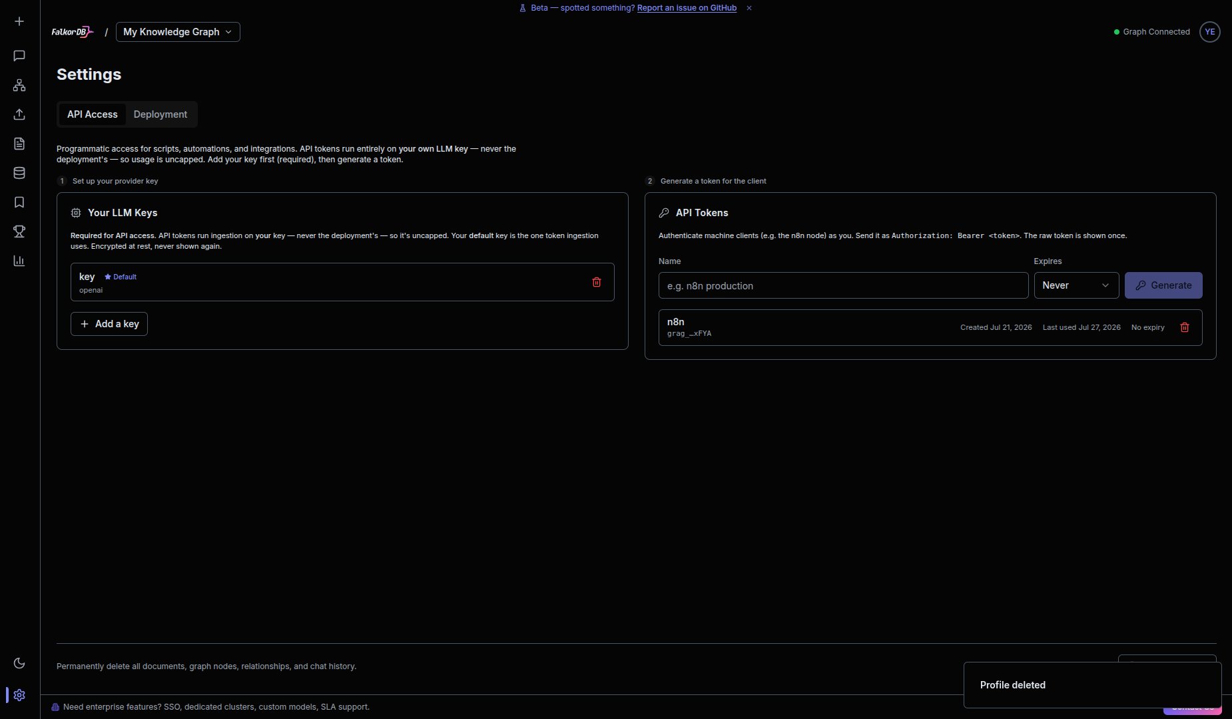Open Report an issue on GitHub link
The width and height of the screenshot is (1232, 719).
pyautogui.click(x=687, y=8)
